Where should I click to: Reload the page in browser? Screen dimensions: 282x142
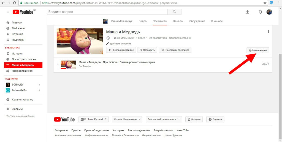pyautogui.click(x=15, y=3)
